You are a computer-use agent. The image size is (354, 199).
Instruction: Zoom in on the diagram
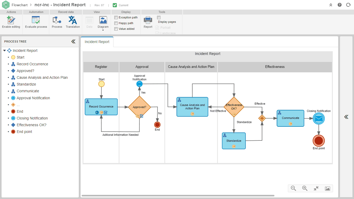(x=305, y=188)
